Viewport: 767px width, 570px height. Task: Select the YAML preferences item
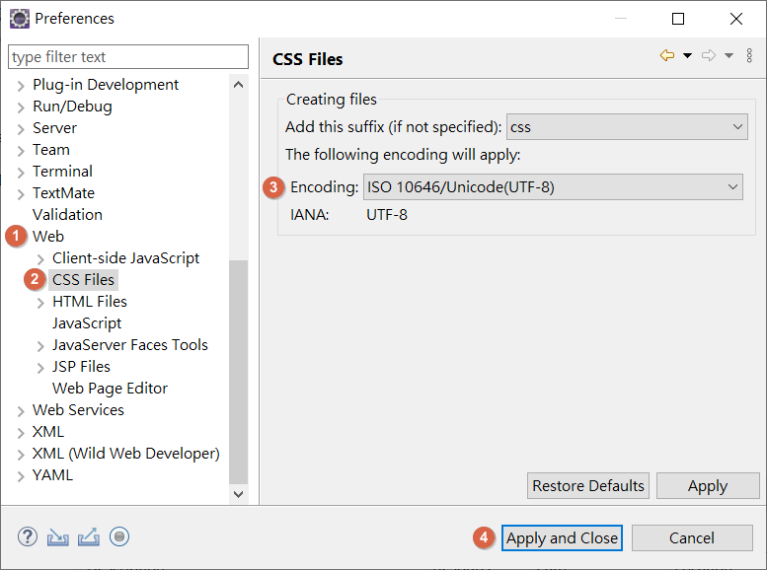(x=52, y=475)
